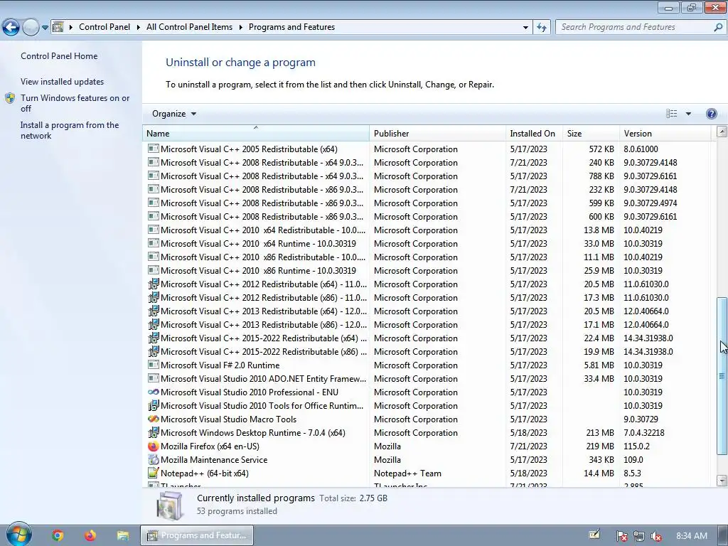This screenshot has height=546, width=728.
Task: Select Visual C++ 2015-2022 Redistributable (x86) icon
Action: [x=154, y=351]
